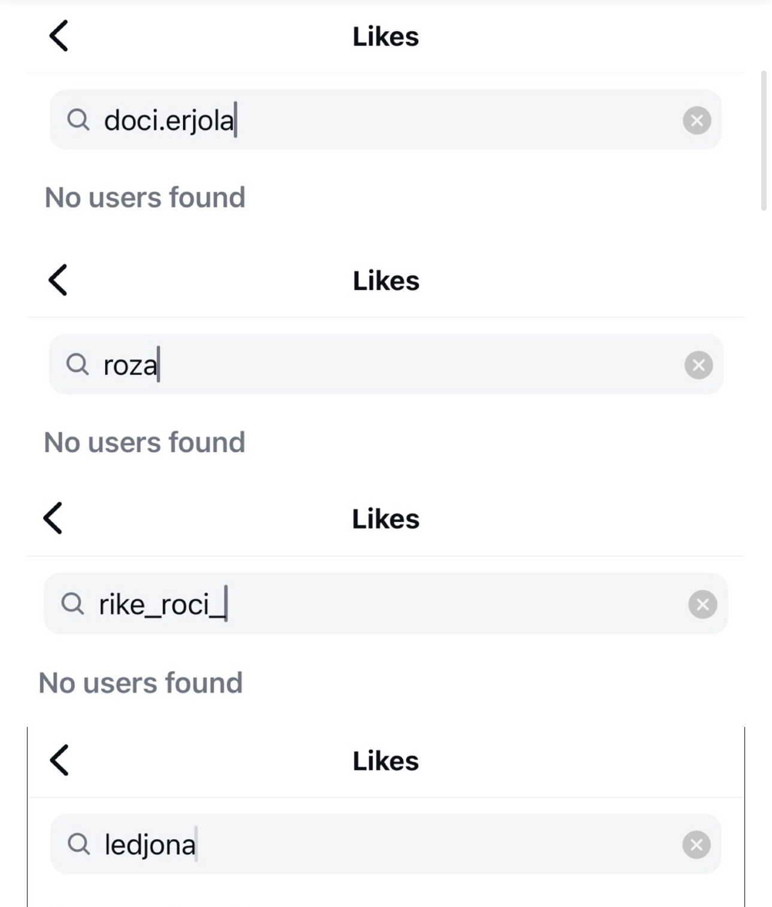The image size is (772, 907).
Task: Click the vertical scrollbar on the right edge
Action: 764,141
